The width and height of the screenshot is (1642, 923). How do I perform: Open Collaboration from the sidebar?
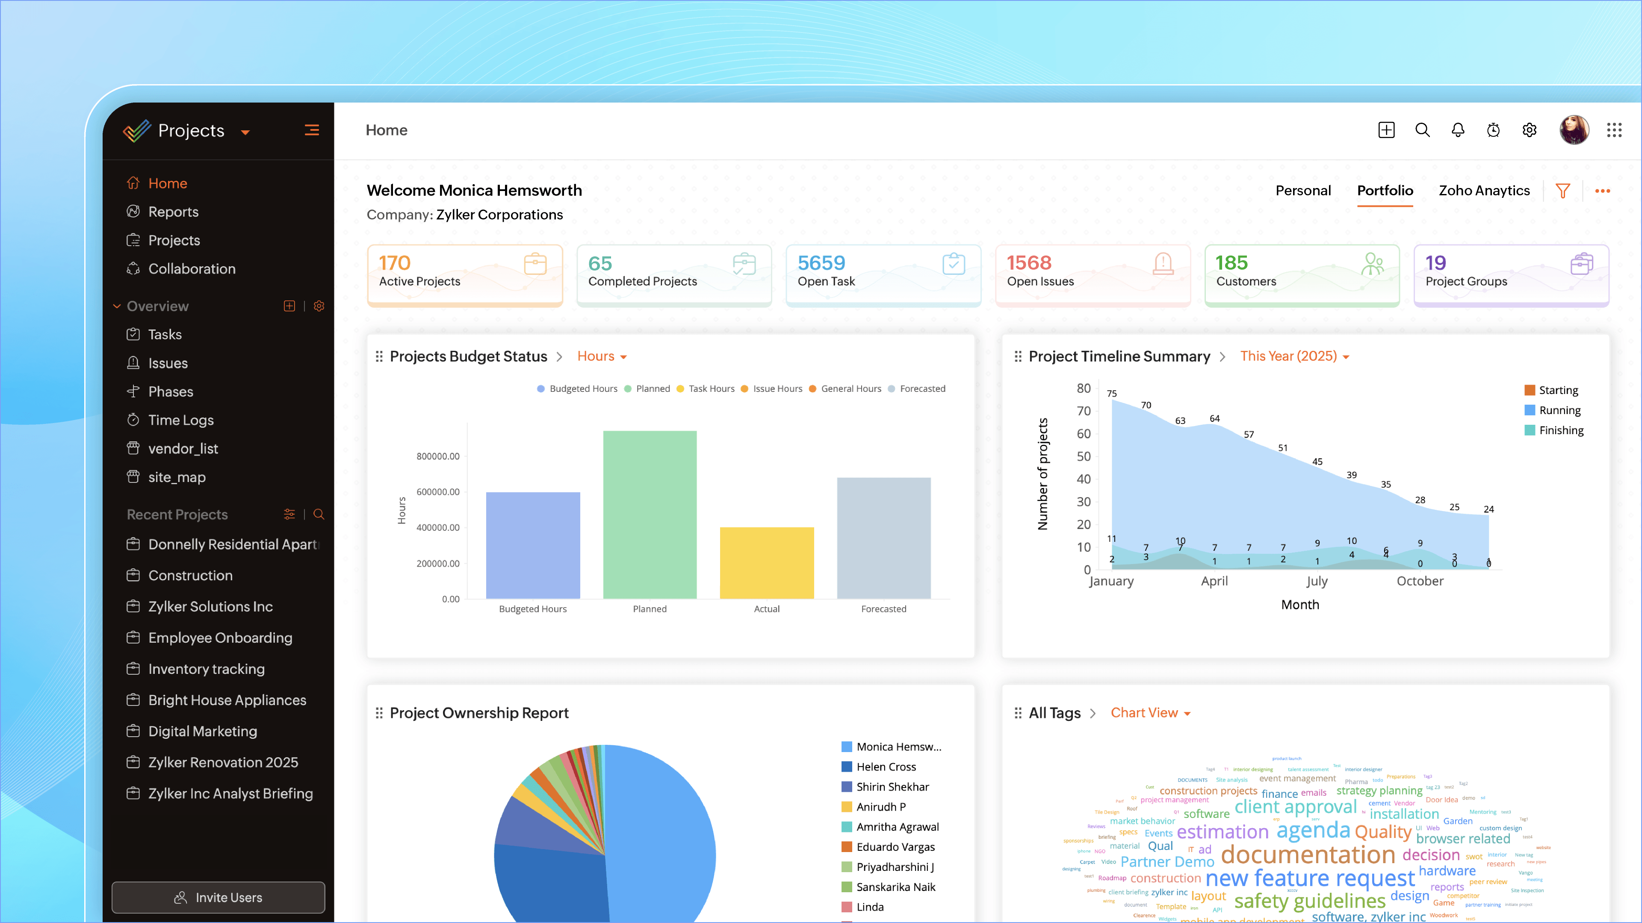(x=191, y=268)
